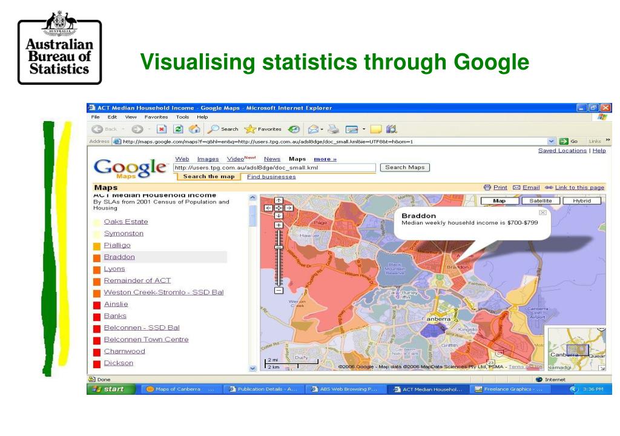
Task: Pan map right with arrow control
Action: tap(289, 208)
